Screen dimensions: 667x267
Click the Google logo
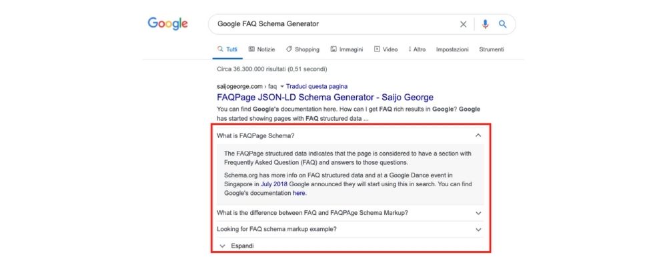167,24
